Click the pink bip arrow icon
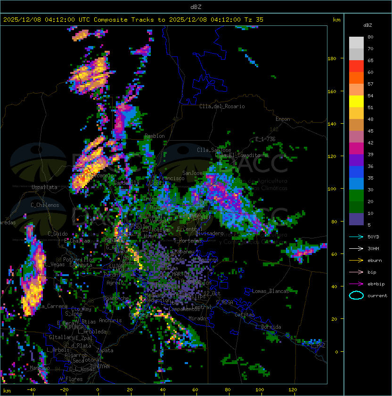392x396 pixels. coord(356,272)
